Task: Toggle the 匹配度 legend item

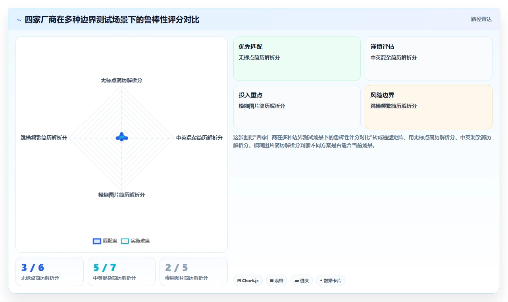Action: click(x=105, y=241)
